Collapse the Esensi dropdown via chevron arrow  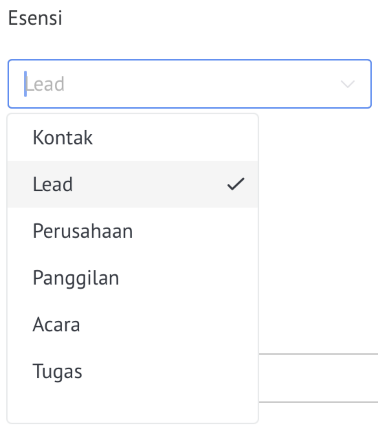tap(347, 84)
